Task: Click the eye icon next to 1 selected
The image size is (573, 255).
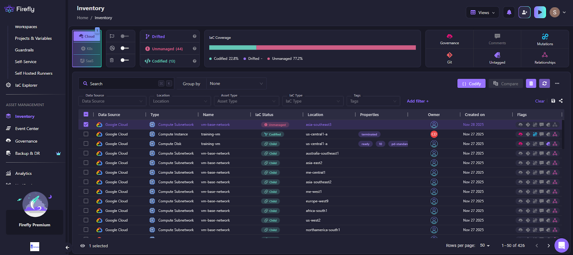Action: [x=83, y=246]
